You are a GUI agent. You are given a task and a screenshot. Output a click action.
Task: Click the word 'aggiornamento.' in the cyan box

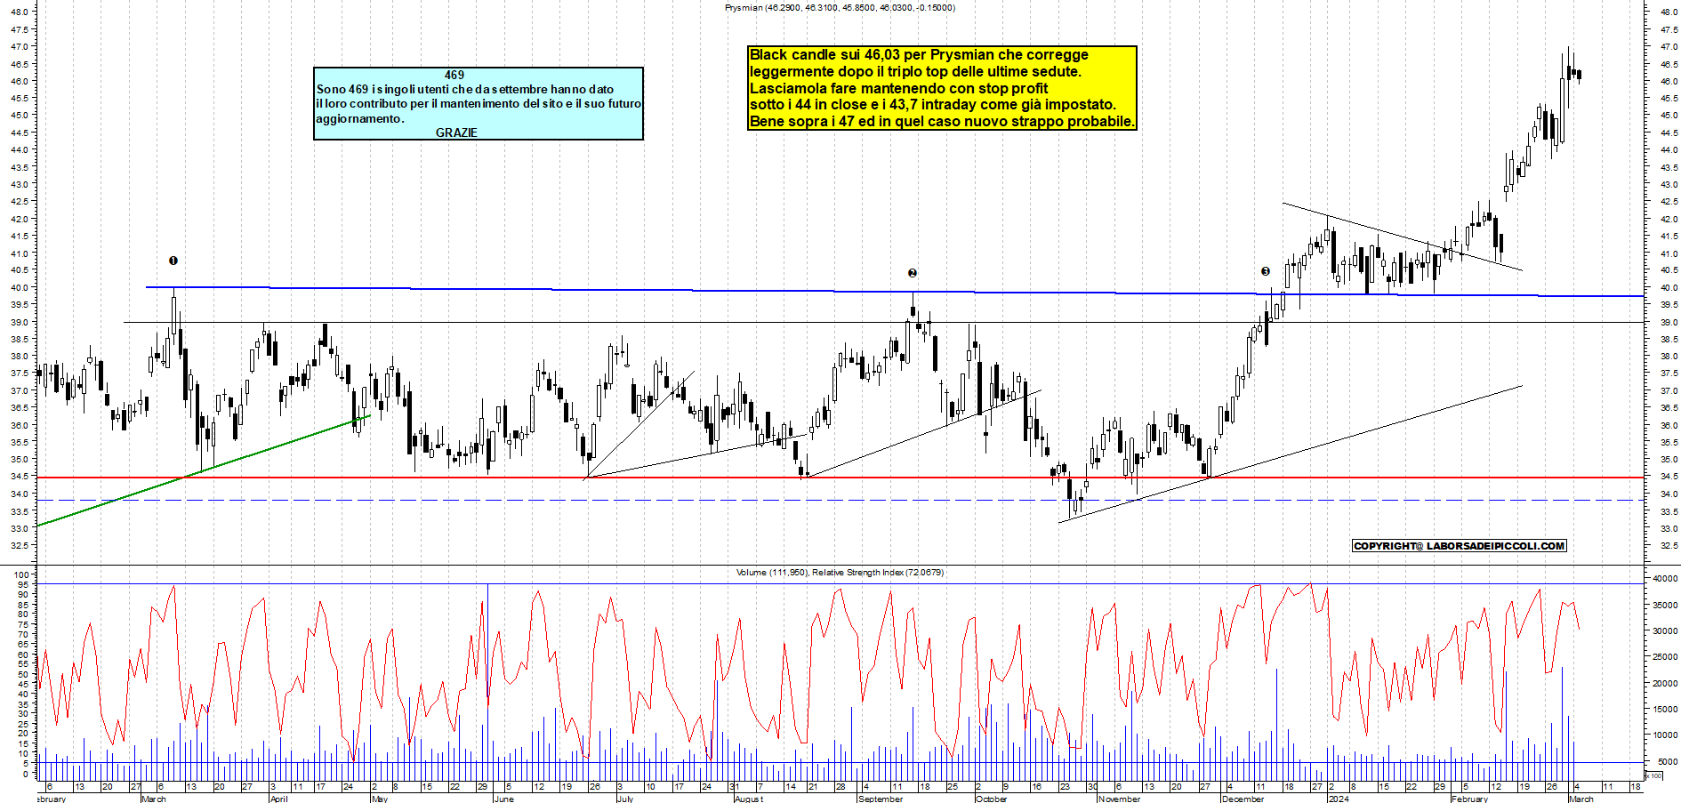click(359, 118)
